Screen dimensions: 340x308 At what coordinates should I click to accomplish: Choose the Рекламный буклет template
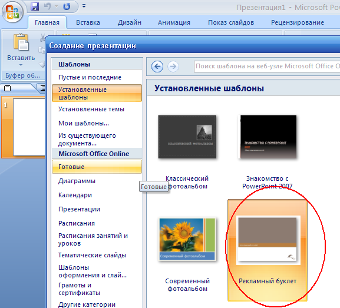[x=268, y=250]
